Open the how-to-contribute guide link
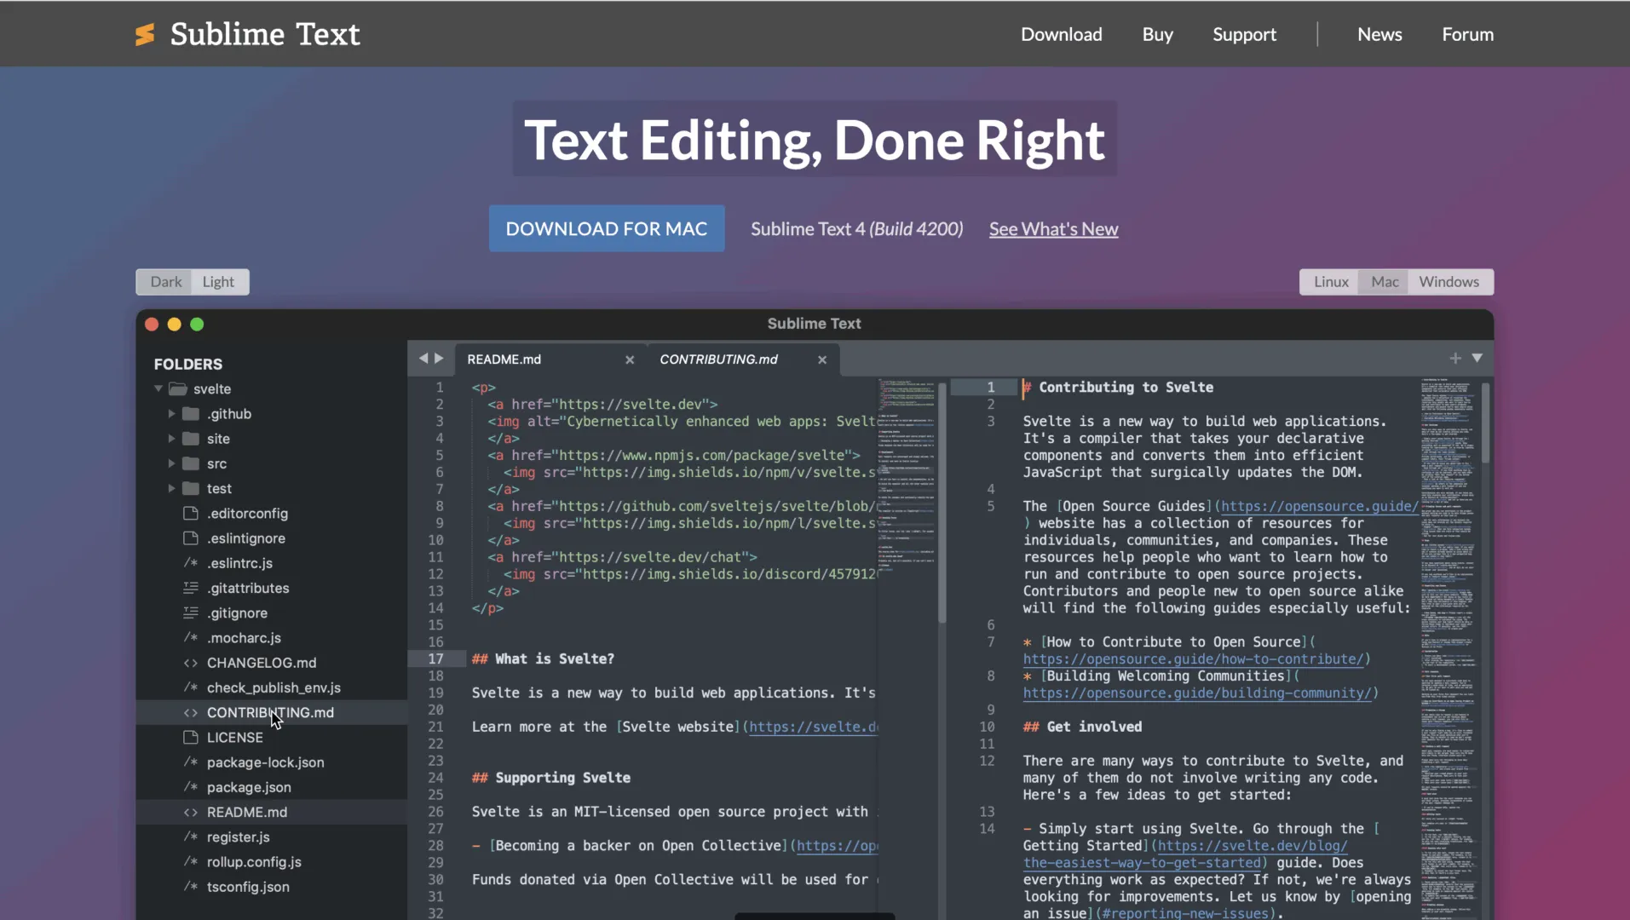The image size is (1630, 920). pos(1193,659)
